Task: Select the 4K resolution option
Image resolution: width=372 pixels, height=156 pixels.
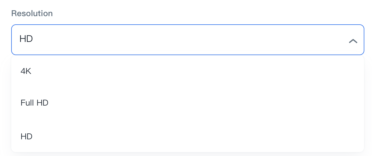Action: pyautogui.click(x=26, y=71)
